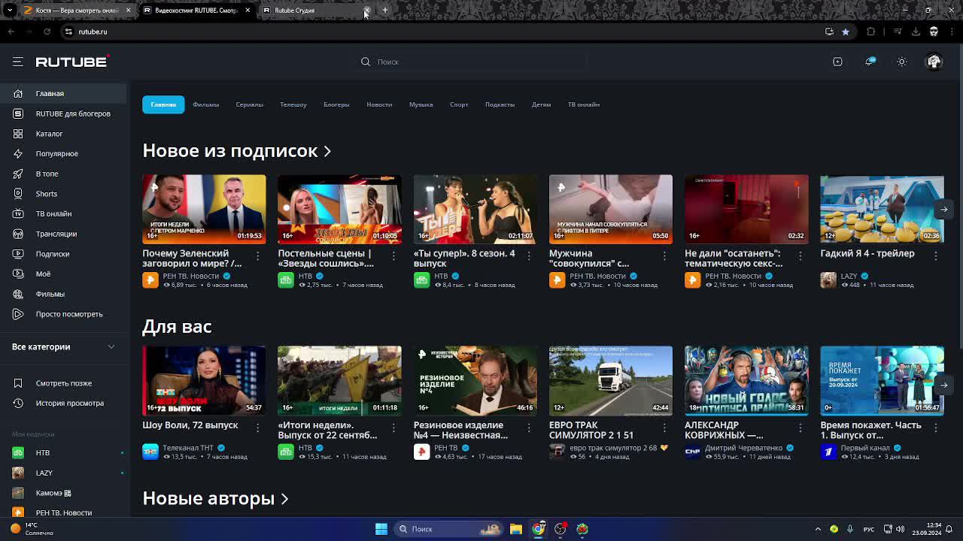Open Смотреть позже bookmark list
963x541 pixels.
tap(63, 383)
